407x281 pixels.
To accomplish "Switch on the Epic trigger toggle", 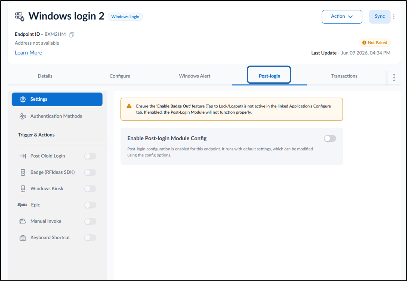I will [90, 205].
